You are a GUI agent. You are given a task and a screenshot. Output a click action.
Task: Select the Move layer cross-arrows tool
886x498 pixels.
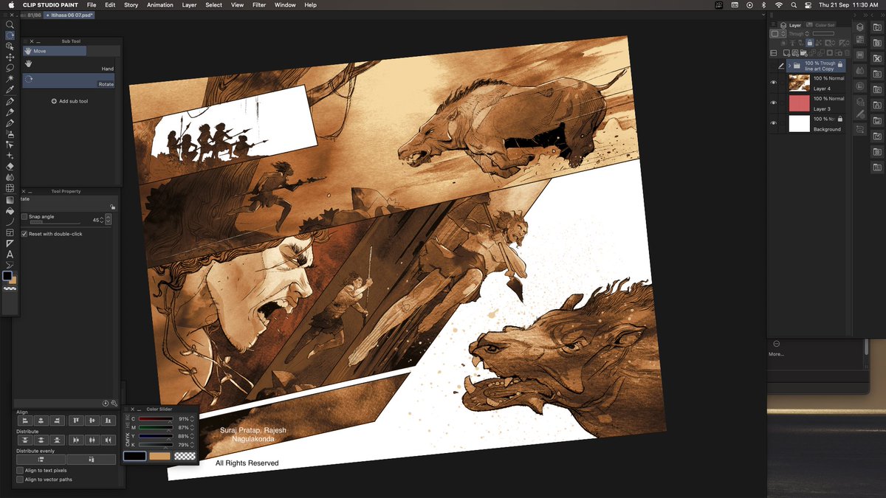pos(10,57)
